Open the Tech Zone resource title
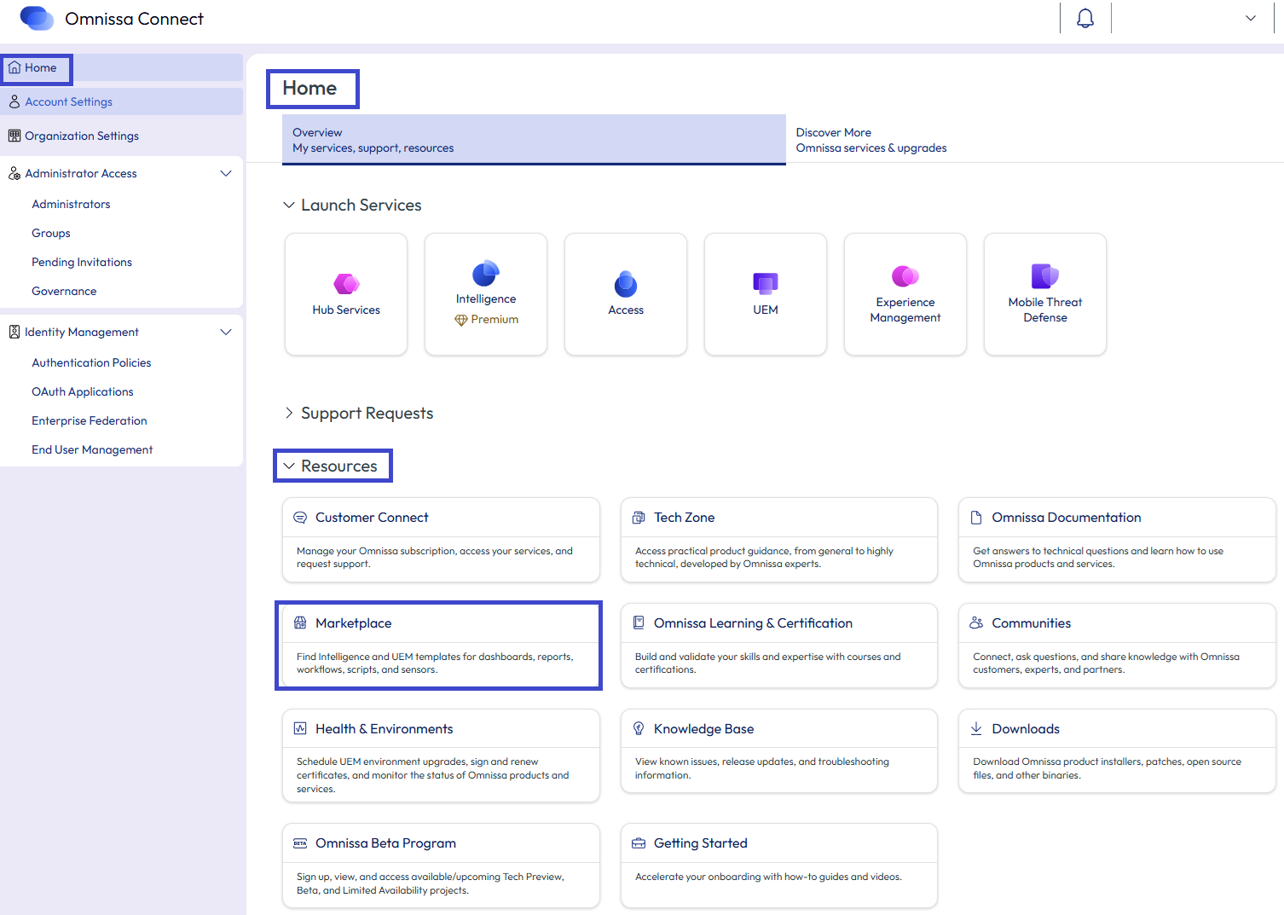1284x915 pixels. (x=684, y=518)
